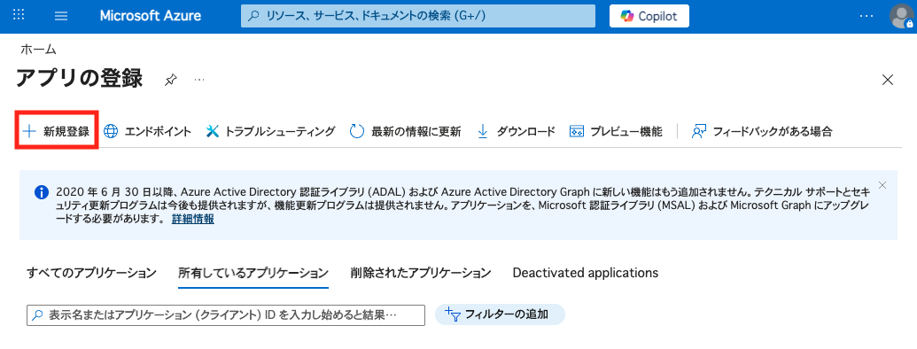Image resolution: width=917 pixels, height=349 pixels.
Task: Refresh with 最新の情報に更新
Action: [x=405, y=131]
